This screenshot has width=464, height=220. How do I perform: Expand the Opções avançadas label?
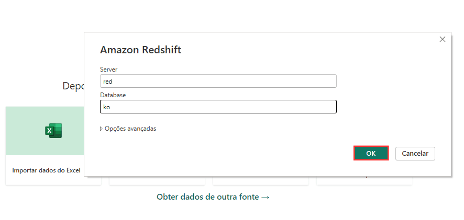click(x=130, y=129)
